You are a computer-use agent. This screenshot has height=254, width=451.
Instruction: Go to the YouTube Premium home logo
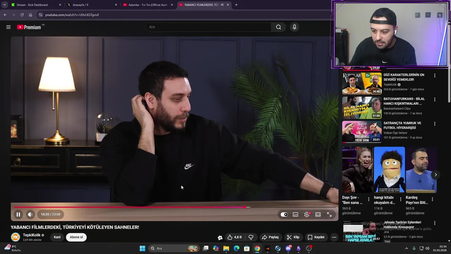coord(29,27)
